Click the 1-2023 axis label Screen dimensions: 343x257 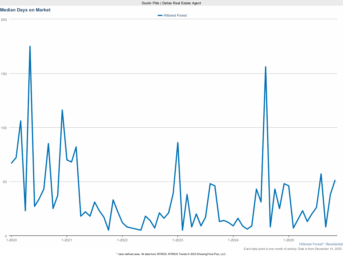[x=178, y=240]
